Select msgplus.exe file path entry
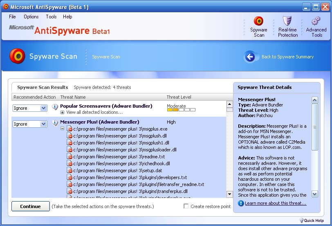This screenshot has width=332, height=226. coord(120,129)
